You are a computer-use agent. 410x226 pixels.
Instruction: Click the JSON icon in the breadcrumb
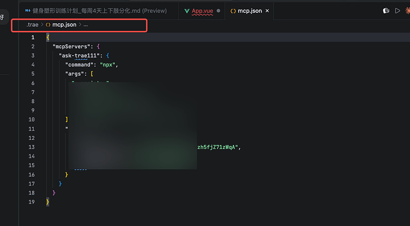coord(48,25)
